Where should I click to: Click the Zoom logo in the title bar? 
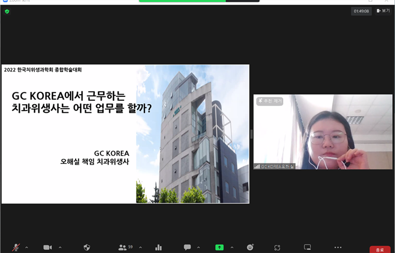click(x=5, y=1)
